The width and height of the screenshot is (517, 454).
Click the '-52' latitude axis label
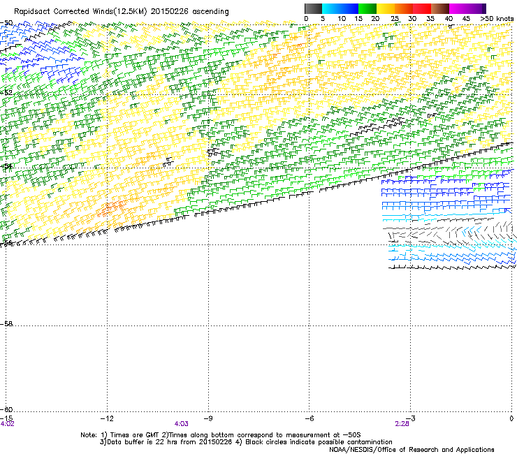pos(6,92)
